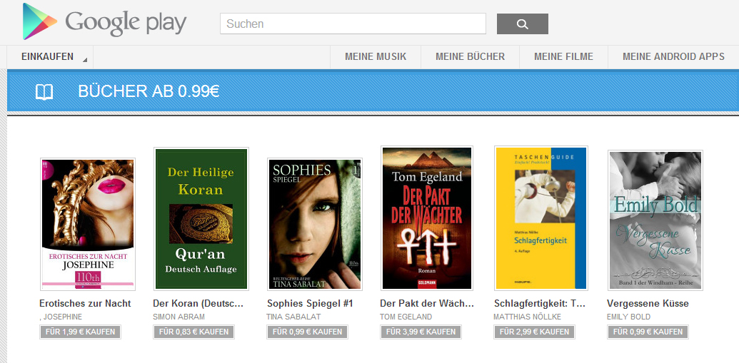739x363 pixels.
Task: Select author EMILY BOLD
Action: [x=629, y=317]
